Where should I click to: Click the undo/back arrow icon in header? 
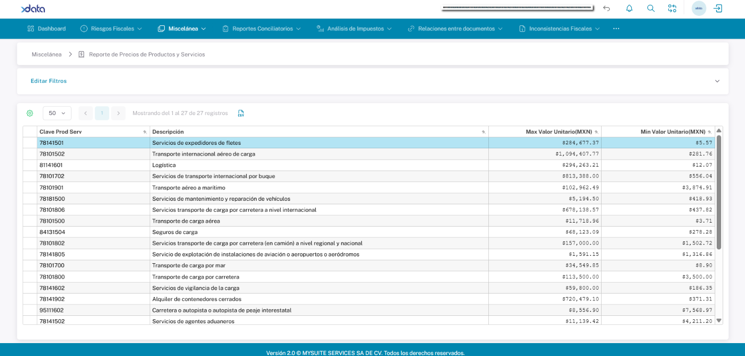607,8
